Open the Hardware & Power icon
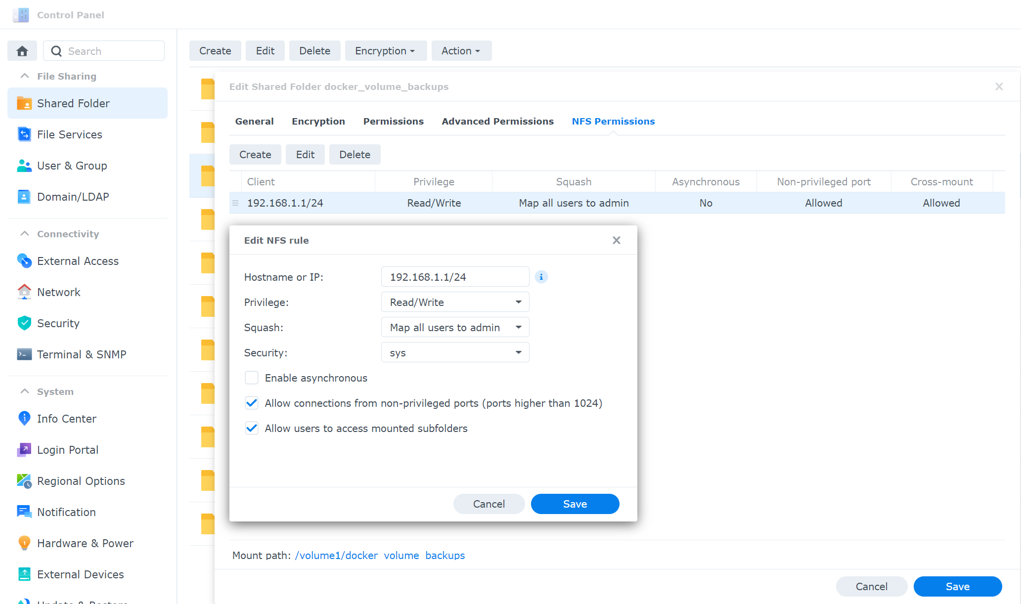The width and height of the screenshot is (1021, 604). tap(24, 543)
